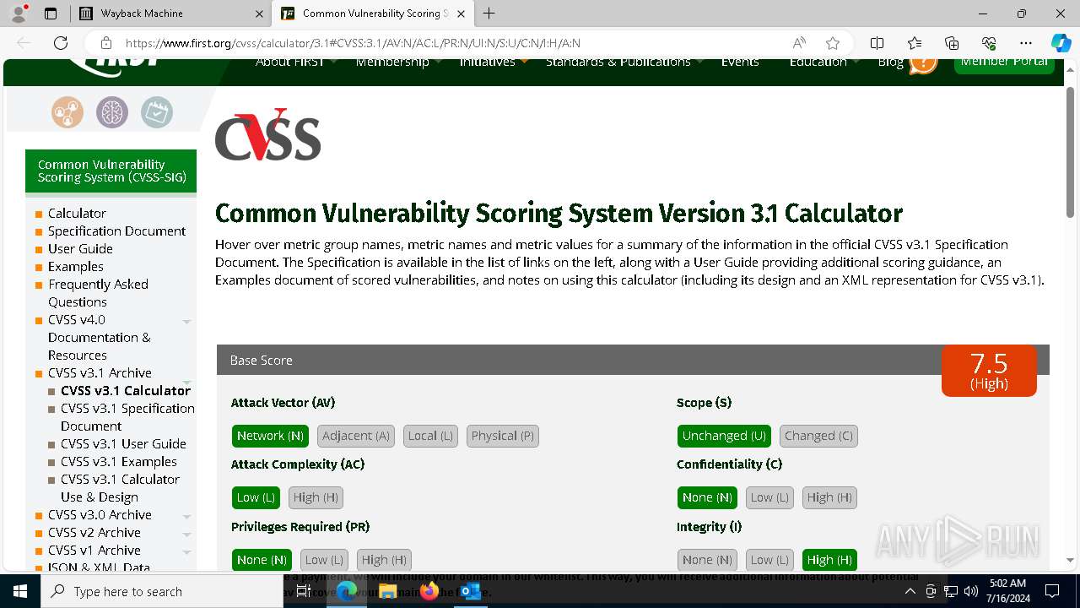
Task: Open CVSS v3.1 Calculator Use & Design
Action: (120, 488)
